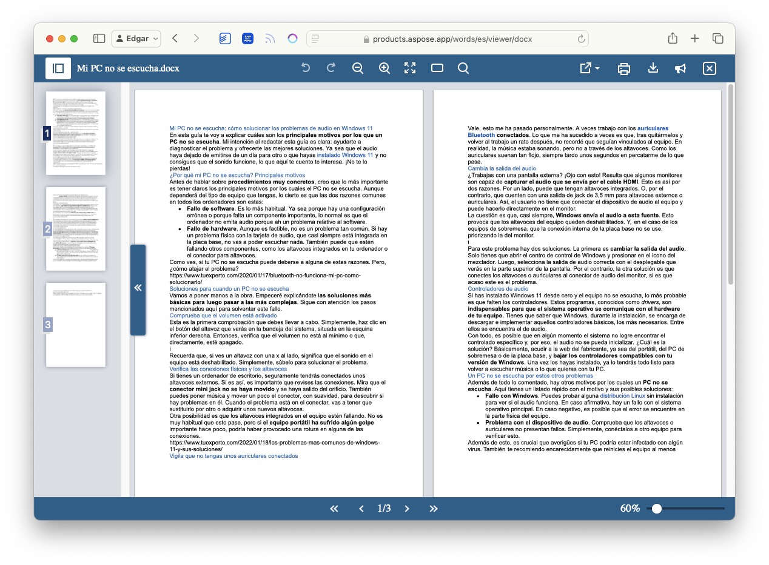The width and height of the screenshot is (769, 565).
Task: Toggle the thumbnails sidebar panel
Action: coord(58,68)
